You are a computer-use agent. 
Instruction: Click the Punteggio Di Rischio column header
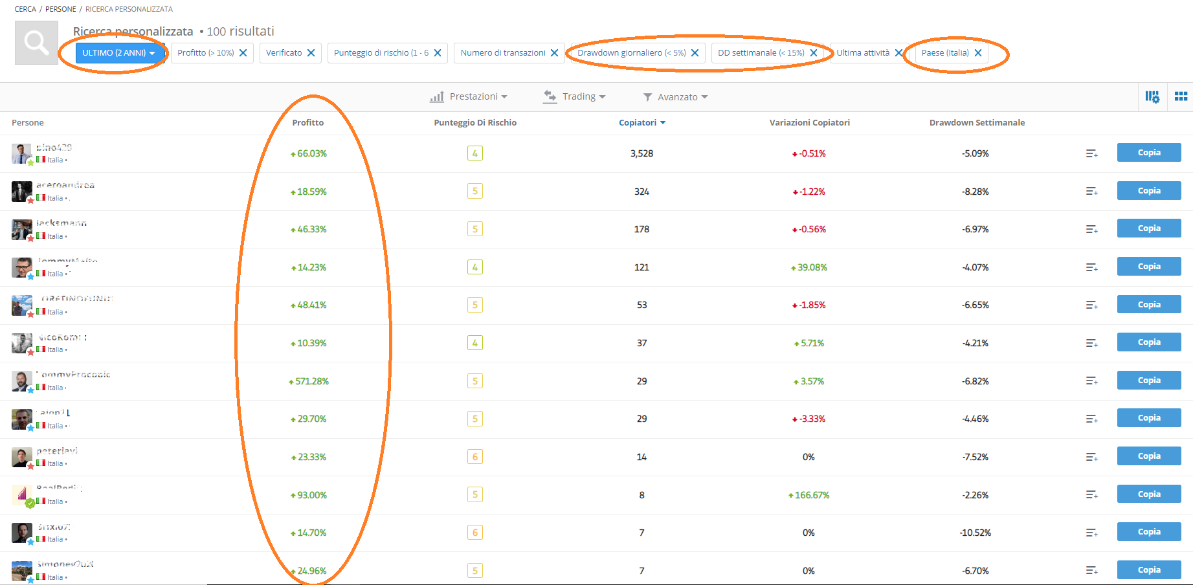click(475, 122)
